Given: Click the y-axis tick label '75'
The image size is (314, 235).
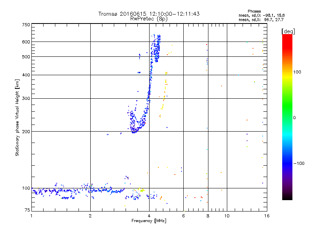Looking at the screenshot, I should tap(27, 210).
